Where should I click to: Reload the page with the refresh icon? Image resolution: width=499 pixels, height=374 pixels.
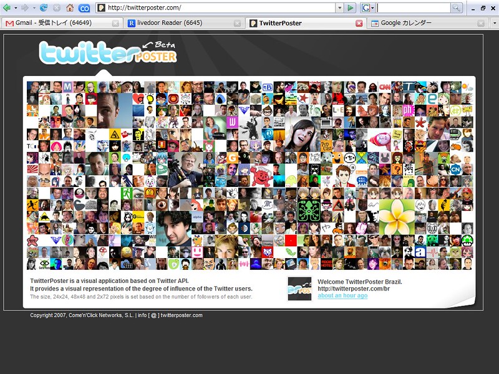(x=44, y=7)
